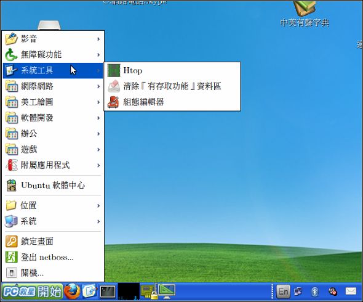Expand the 辦公 submenu arrow
This screenshot has width=363, height=302.
(98, 134)
